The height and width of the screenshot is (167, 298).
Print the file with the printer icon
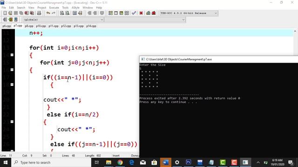coord(39,13)
